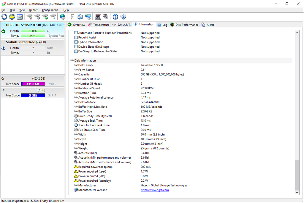Click the speaker sound toolbar icon
The image size is (304, 203).
[x=106, y=17]
